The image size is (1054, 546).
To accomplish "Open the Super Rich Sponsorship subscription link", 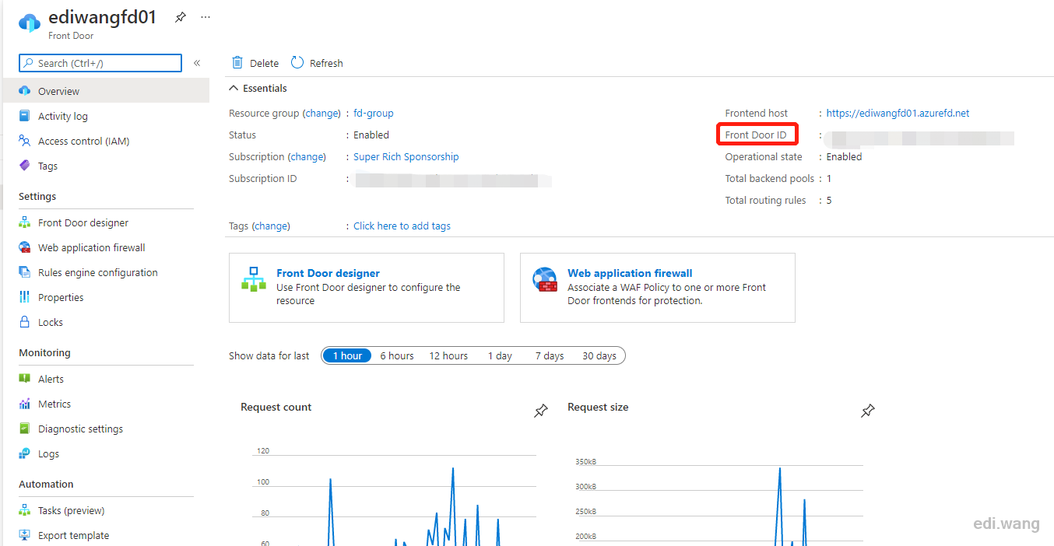I will pos(406,157).
